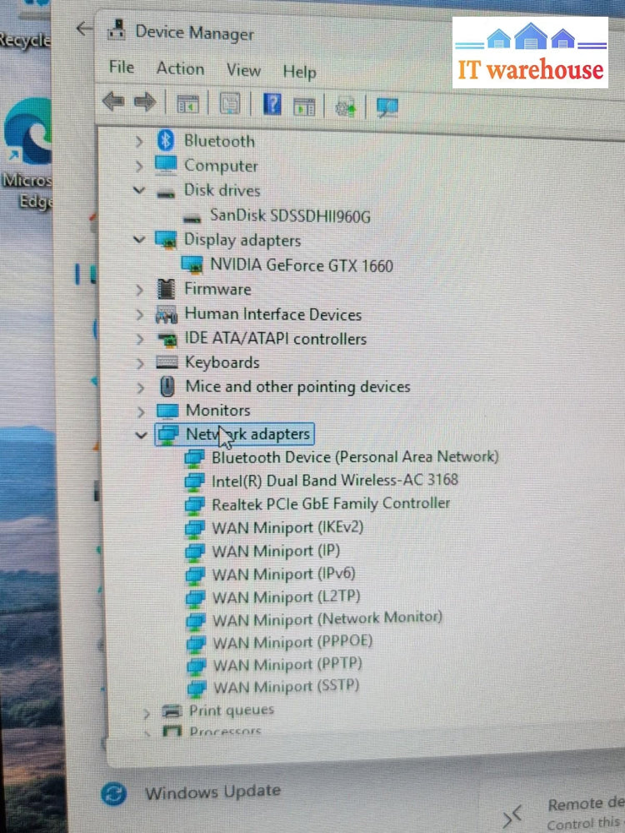Click the Windows Update sync icon
Screen dimensions: 625x833
pos(113,795)
